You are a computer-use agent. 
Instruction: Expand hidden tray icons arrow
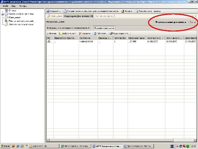click(178, 146)
